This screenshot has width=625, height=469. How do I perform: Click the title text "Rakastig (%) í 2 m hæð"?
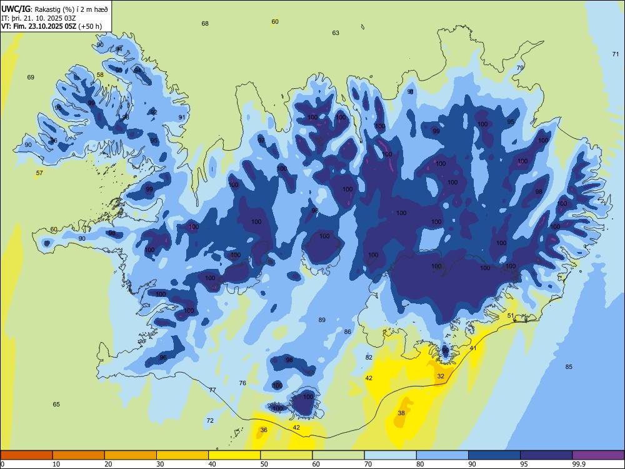pos(71,8)
